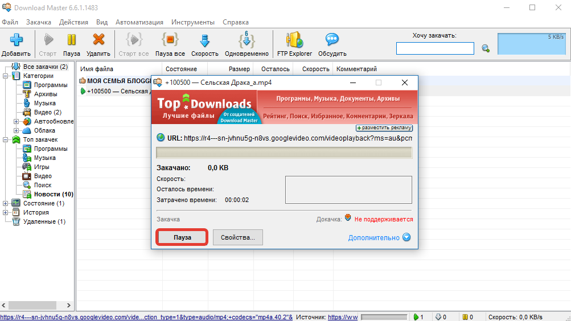Sort by the Скорость column header
Screen dimensions: 571x321
[x=315, y=69]
